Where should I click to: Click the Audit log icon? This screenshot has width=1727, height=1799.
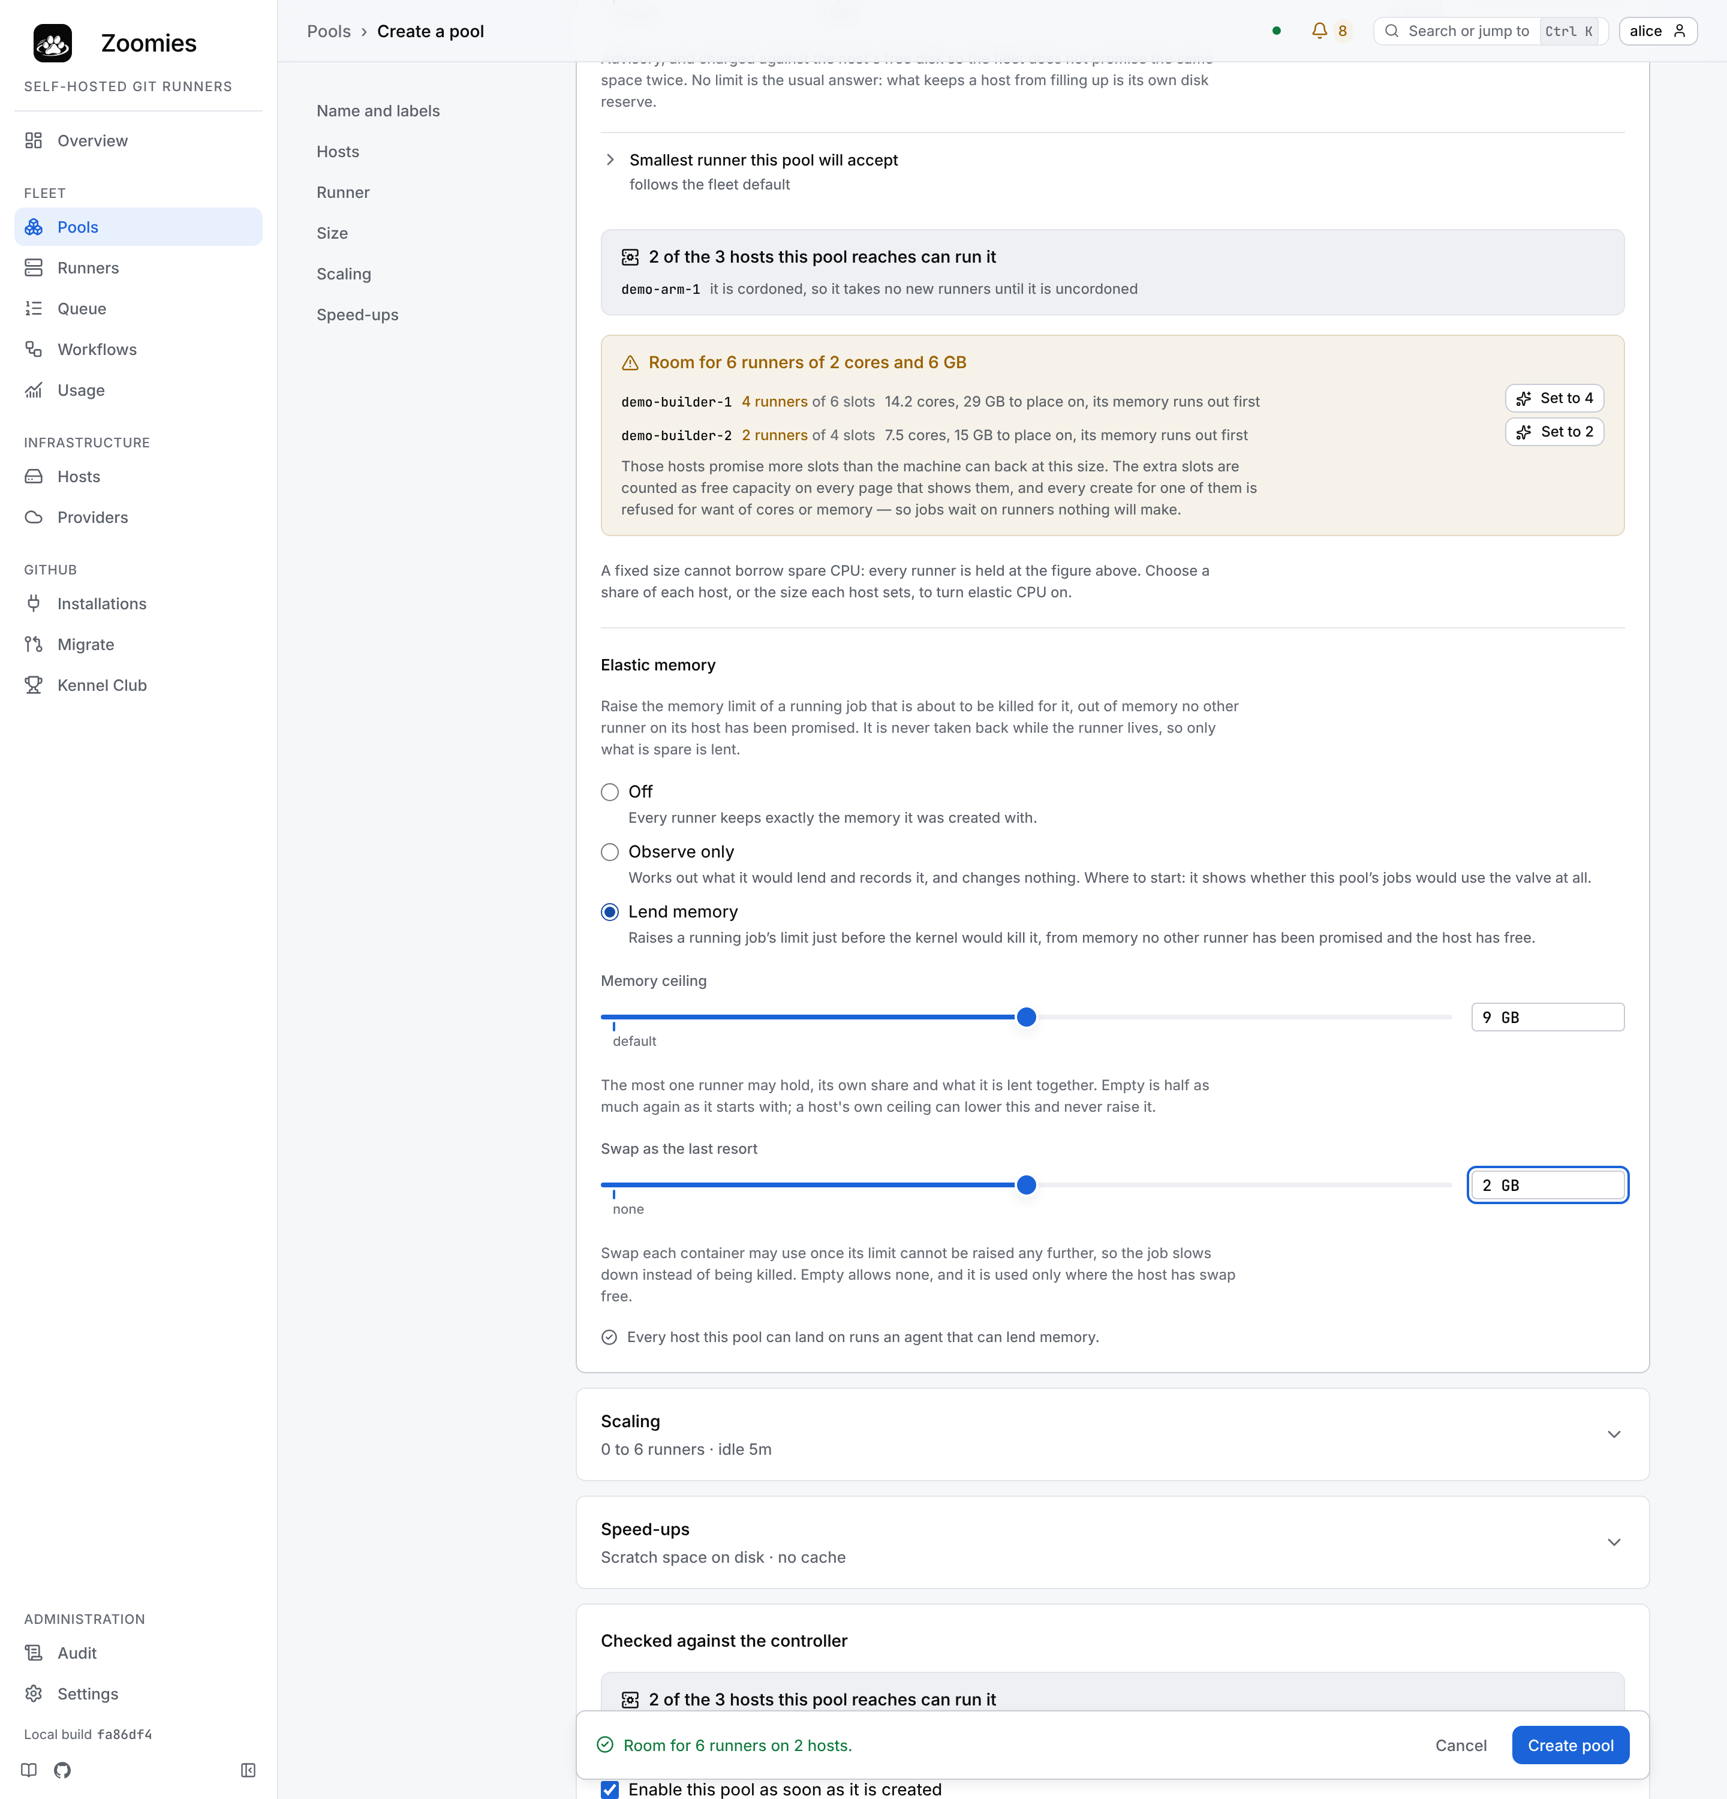tap(34, 1653)
